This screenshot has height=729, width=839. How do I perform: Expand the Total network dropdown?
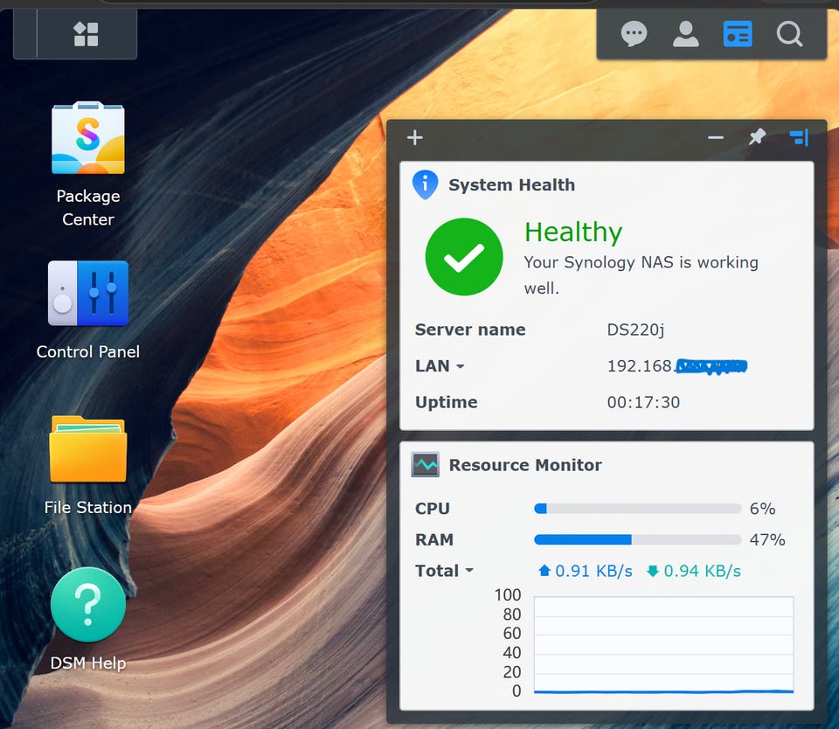click(x=469, y=571)
